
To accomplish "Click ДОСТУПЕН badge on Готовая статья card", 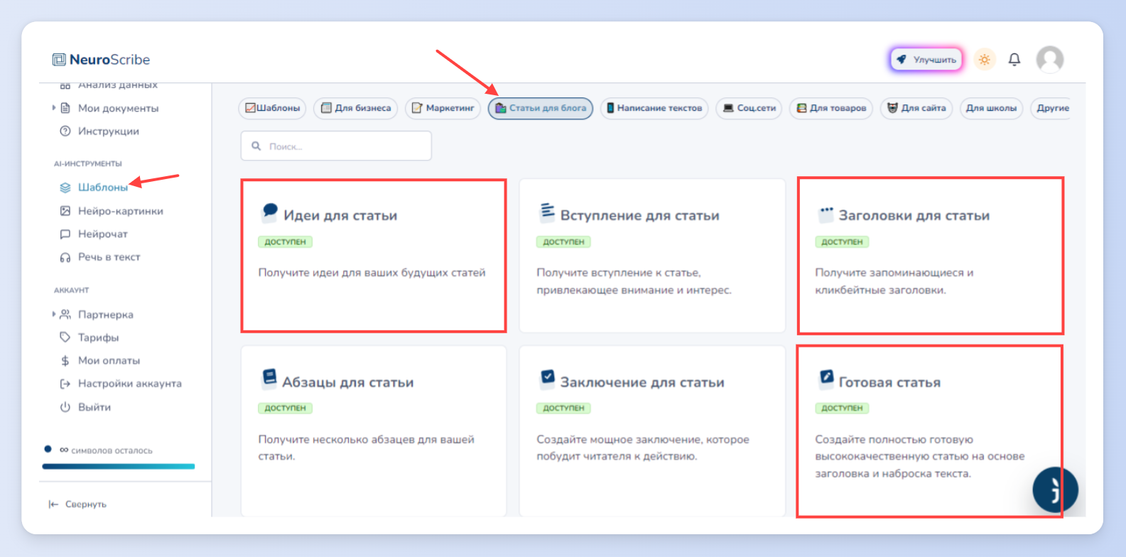I will pyautogui.click(x=842, y=409).
